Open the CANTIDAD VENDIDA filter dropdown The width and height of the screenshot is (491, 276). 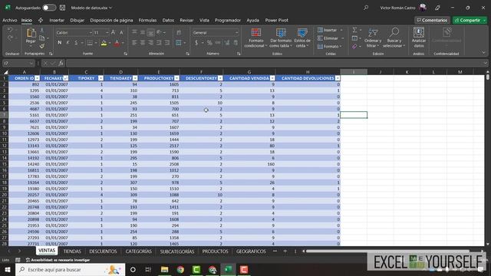point(272,78)
